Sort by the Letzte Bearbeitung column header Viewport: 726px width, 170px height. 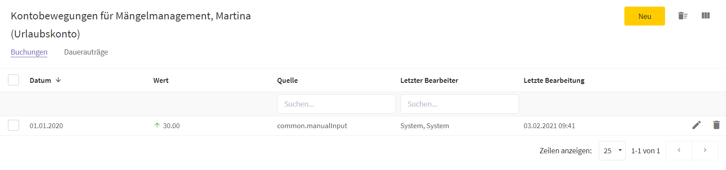pos(554,80)
